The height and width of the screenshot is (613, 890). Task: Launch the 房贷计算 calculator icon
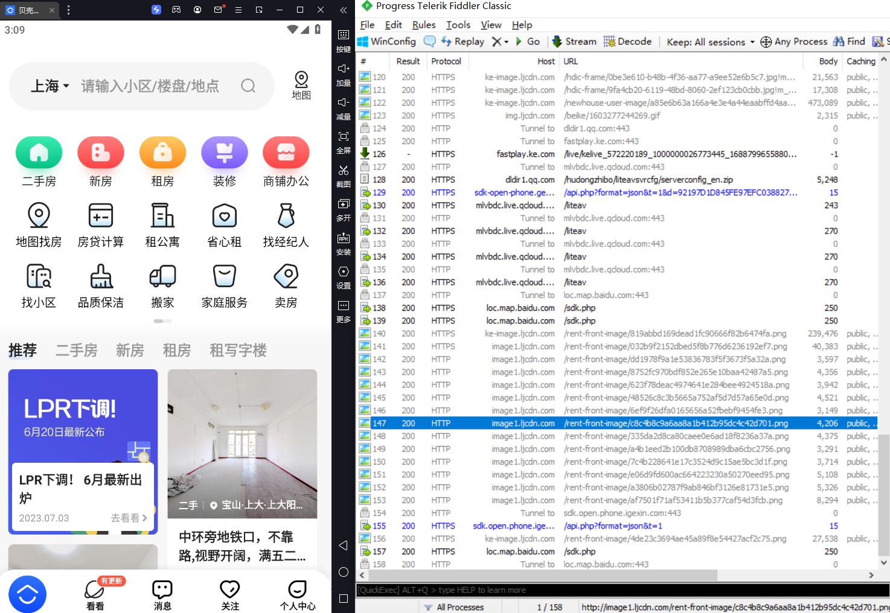point(101,215)
